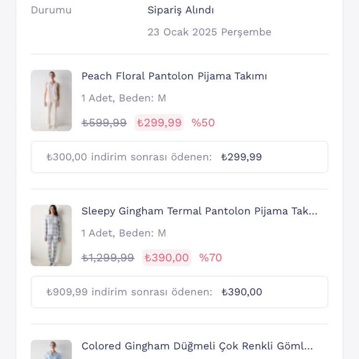Click the ₺390,00 discounted price badge

(166, 258)
